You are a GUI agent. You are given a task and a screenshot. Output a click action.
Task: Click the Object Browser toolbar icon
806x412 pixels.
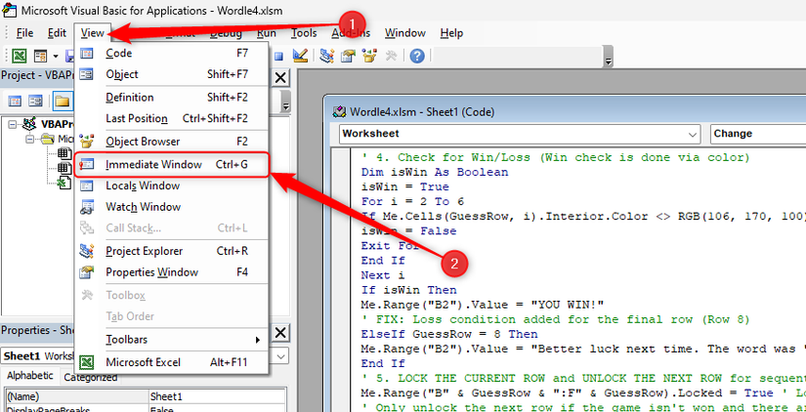coord(369,56)
